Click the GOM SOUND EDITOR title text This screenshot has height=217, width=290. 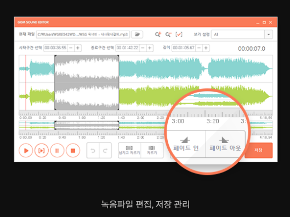click(x=33, y=22)
